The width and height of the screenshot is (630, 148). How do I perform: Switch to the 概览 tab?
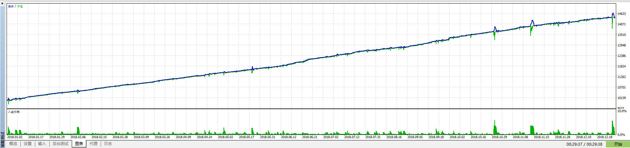pos(13,144)
